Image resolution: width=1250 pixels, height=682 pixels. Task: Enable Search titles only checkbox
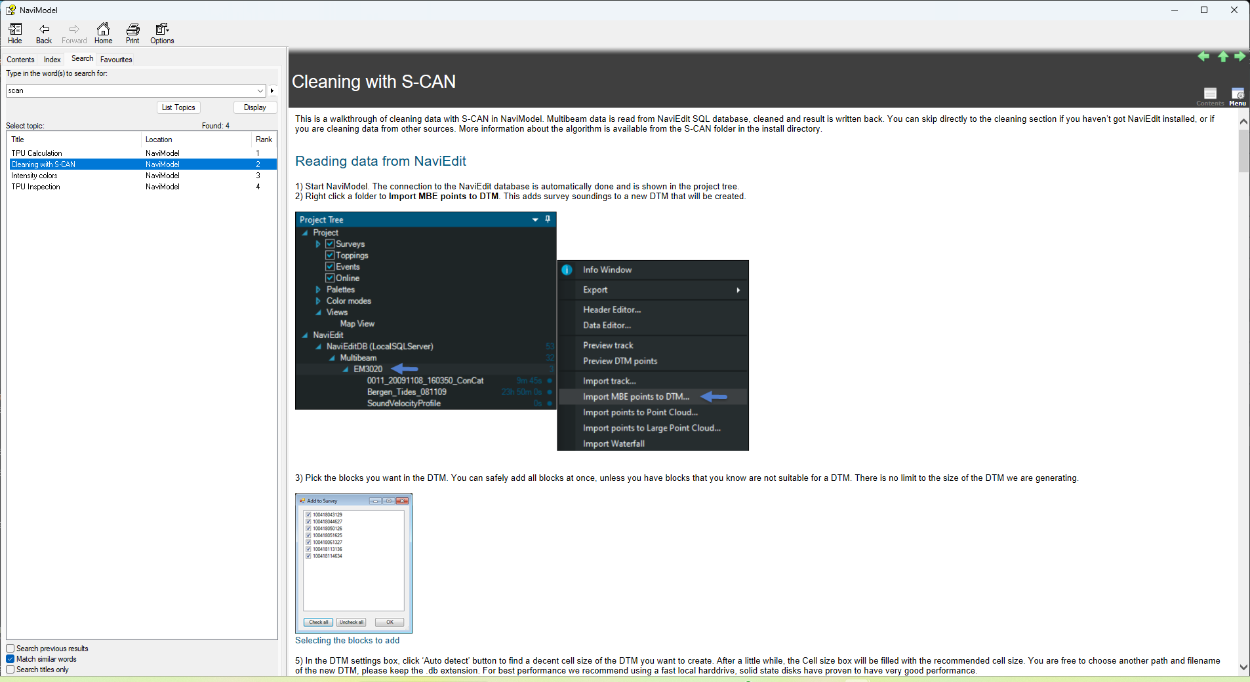click(10, 670)
